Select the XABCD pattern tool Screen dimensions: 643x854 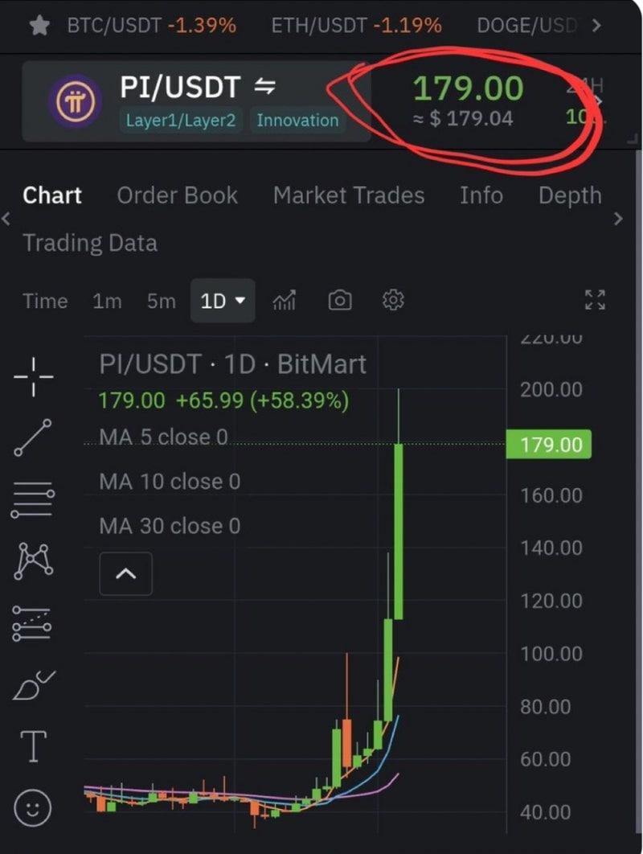[x=34, y=560]
